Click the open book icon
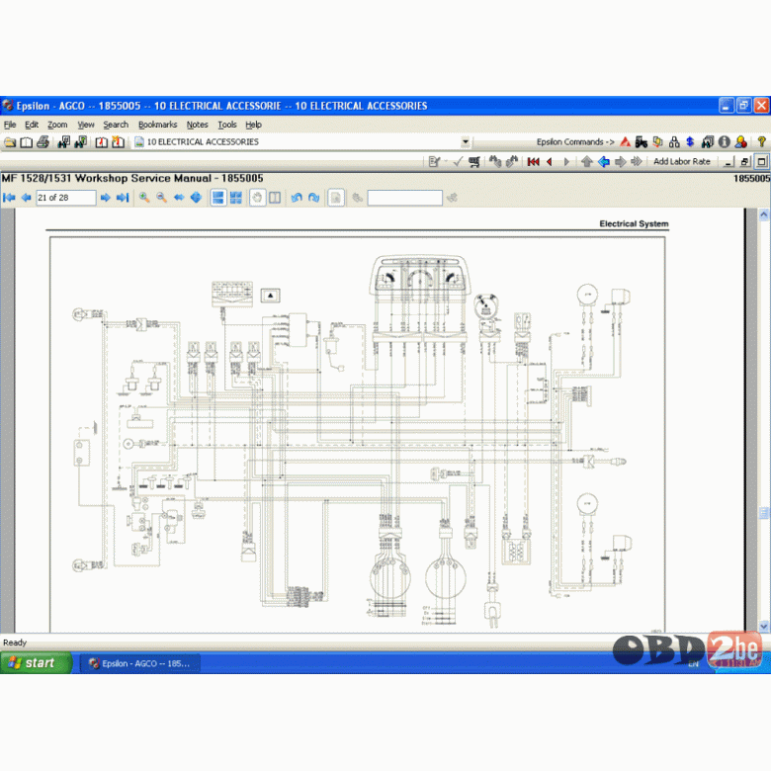 (x=26, y=142)
